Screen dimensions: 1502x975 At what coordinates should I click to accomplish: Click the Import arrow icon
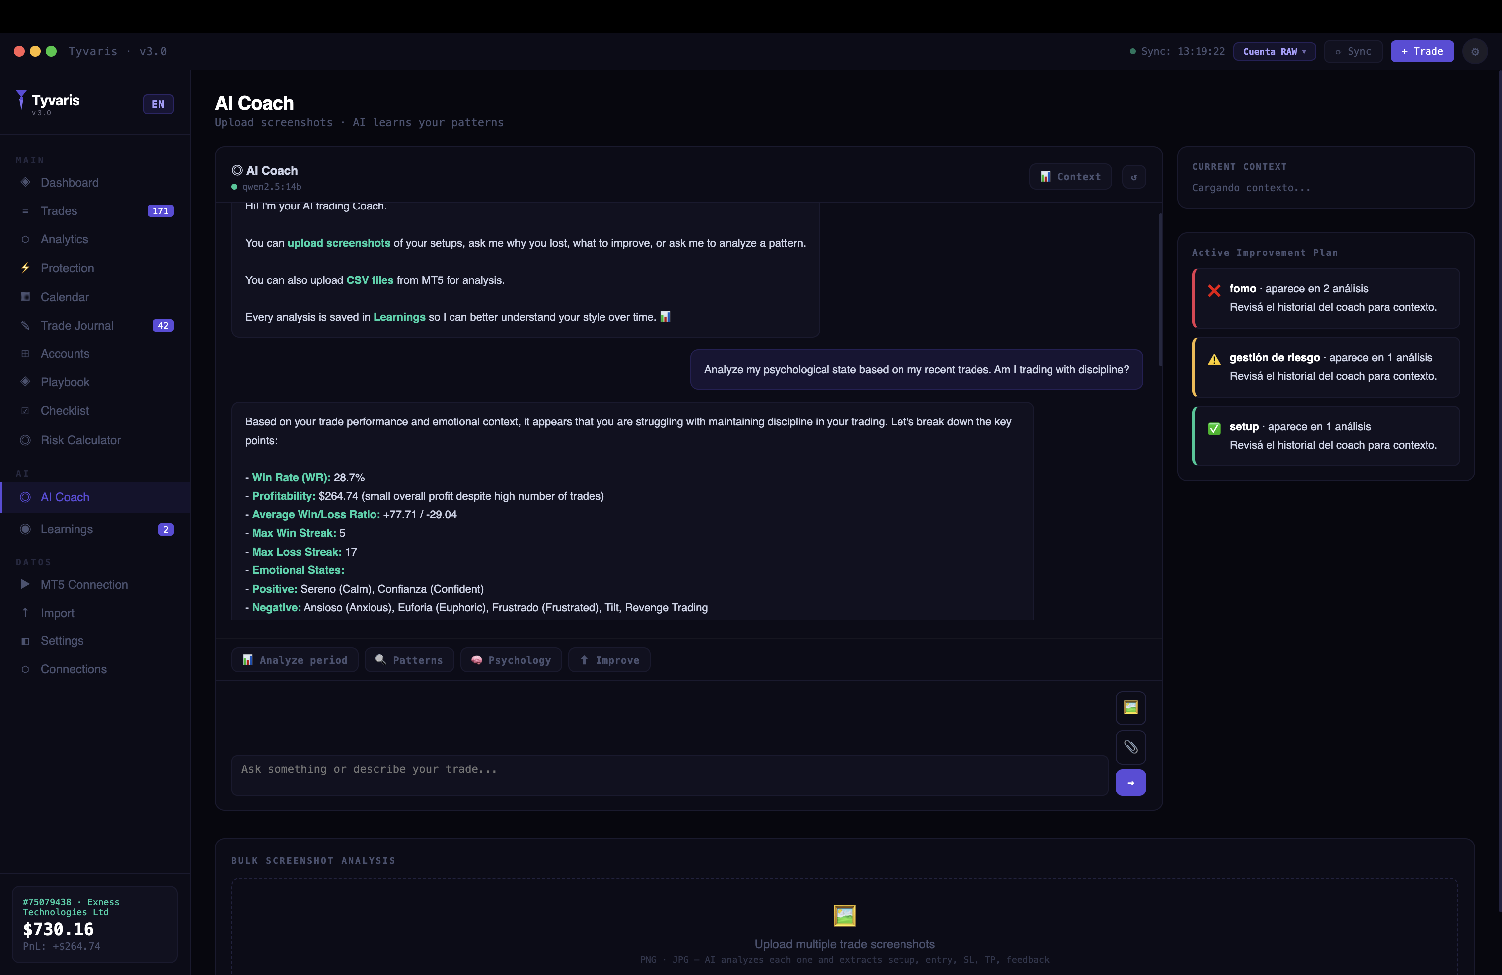pyautogui.click(x=25, y=613)
